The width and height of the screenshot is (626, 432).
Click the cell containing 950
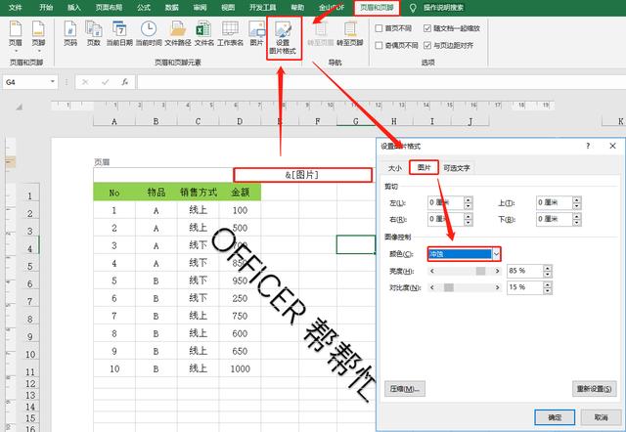[240, 281]
